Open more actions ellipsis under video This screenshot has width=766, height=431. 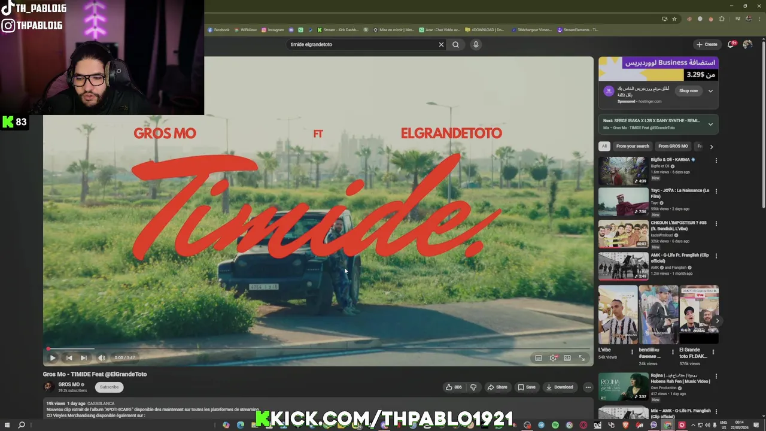pos(588,387)
